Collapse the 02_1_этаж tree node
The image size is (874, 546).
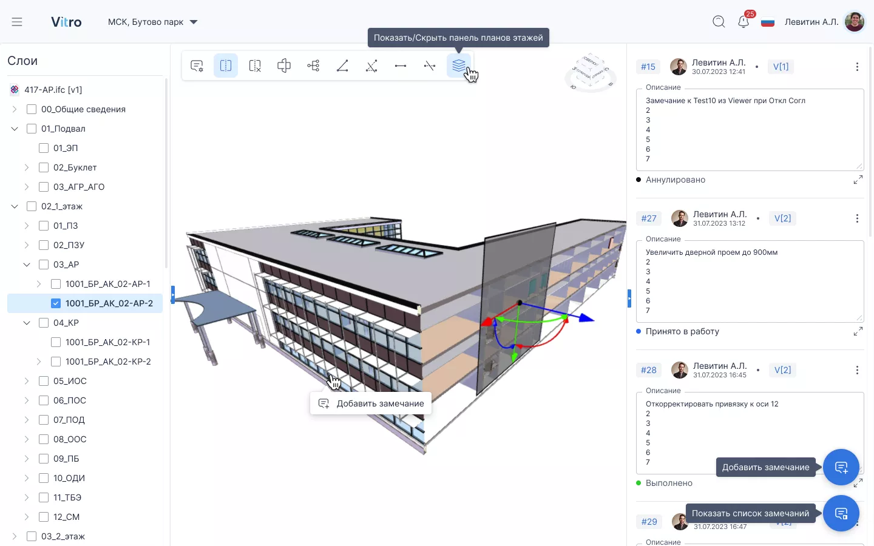click(x=15, y=206)
